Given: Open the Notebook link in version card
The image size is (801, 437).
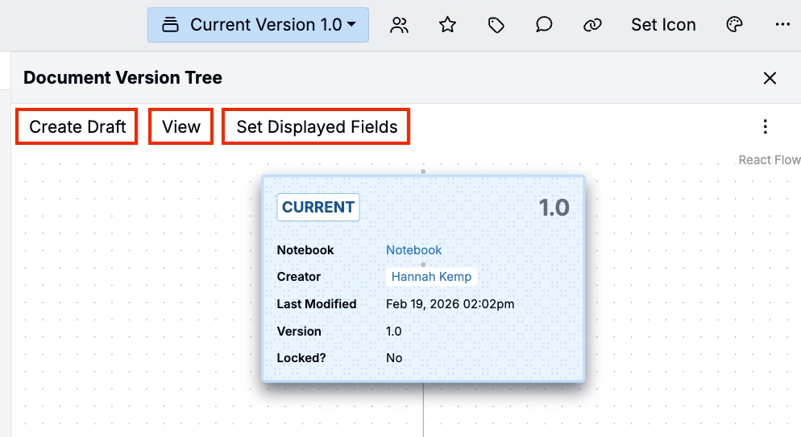Looking at the screenshot, I should pos(413,250).
